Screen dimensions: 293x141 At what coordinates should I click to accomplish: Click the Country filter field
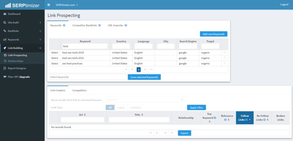[x=121, y=46]
